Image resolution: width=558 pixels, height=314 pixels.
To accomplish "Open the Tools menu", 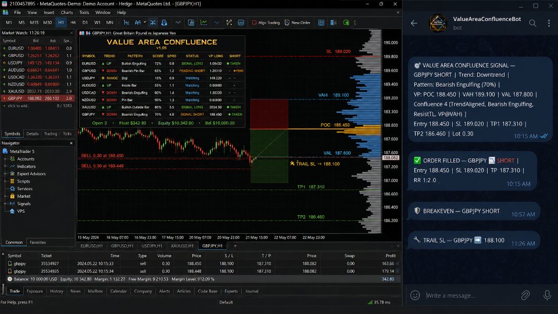I will click(84, 12).
